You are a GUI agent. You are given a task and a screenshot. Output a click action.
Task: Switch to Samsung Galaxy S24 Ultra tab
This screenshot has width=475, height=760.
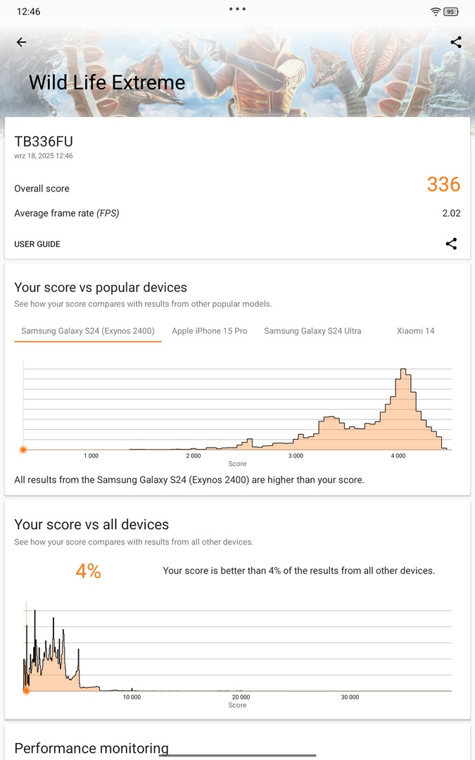point(312,331)
